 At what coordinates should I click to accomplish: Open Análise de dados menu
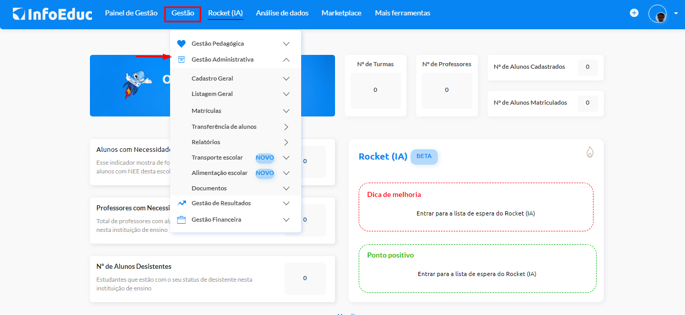[282, 13]
